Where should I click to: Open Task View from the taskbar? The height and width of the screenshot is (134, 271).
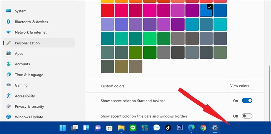point(74,128)
